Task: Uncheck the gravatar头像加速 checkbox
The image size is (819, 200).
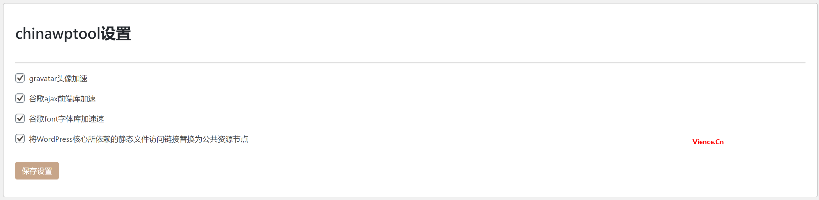Action: (20, 78)
